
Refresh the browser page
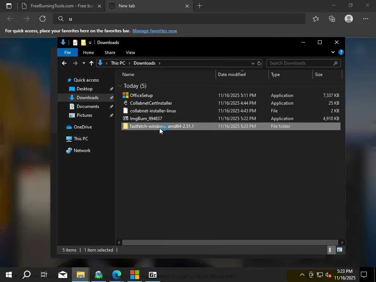(x=43, y=19)
